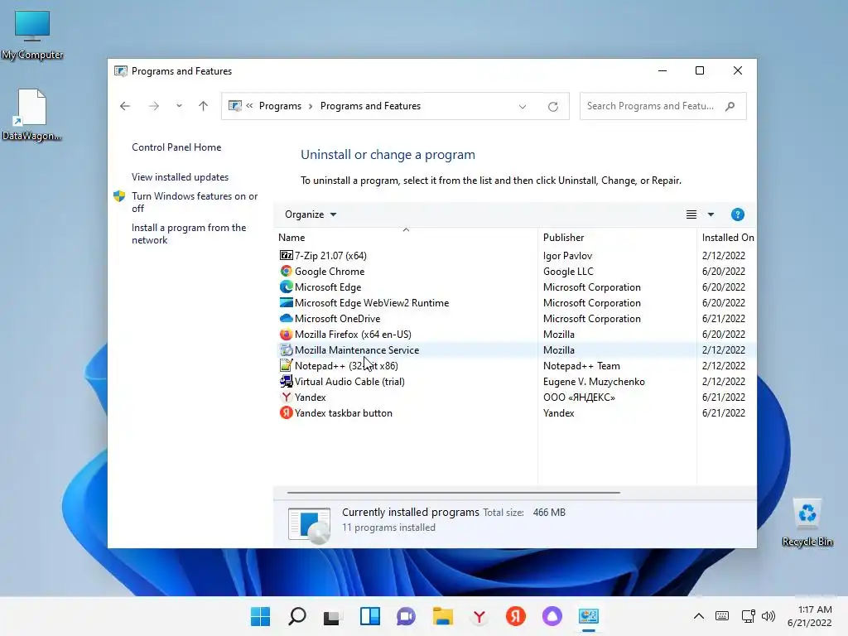Screen dimensions: 848x636
Task: Open the recent locations dropdown arrow
Action: pos(179,106)
